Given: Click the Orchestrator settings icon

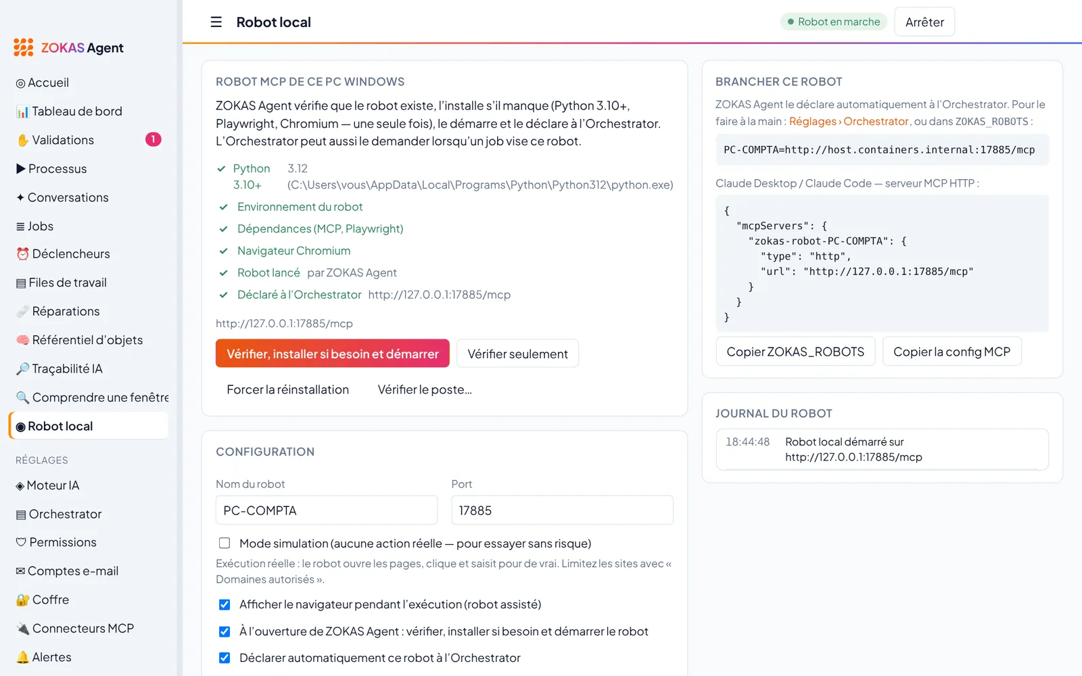Looking at the screenshot, I should (21, 514).
